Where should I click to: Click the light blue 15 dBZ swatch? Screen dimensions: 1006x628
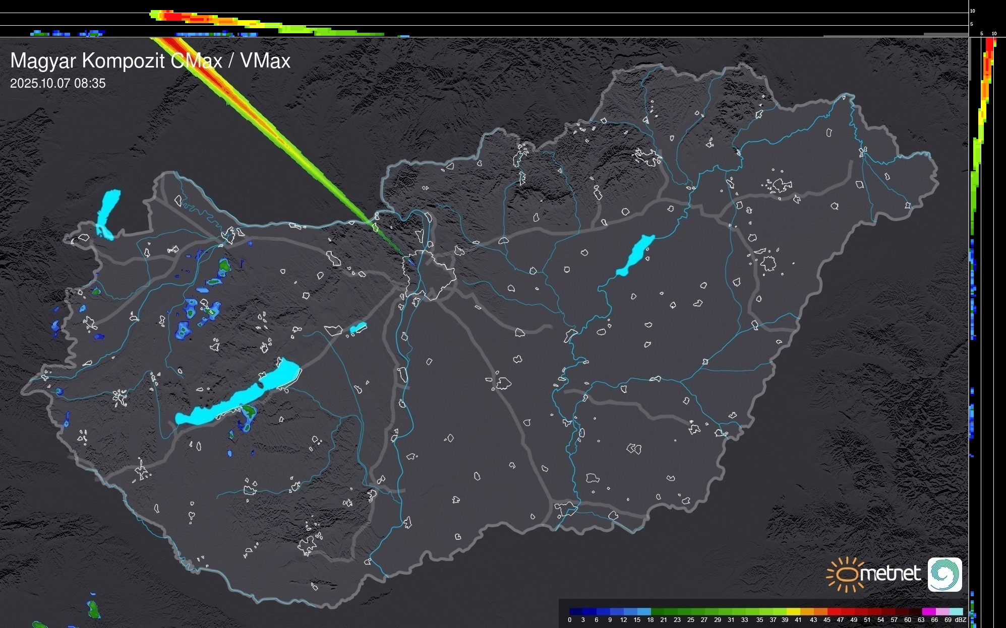pos(644,611)
